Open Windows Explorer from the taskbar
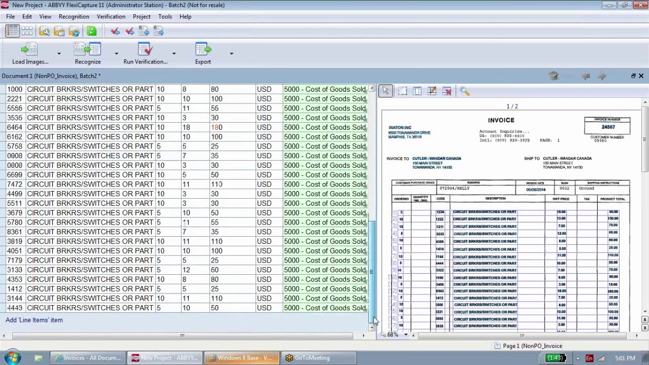This screenshot has height=365, width=649. [x=38, y=358]
